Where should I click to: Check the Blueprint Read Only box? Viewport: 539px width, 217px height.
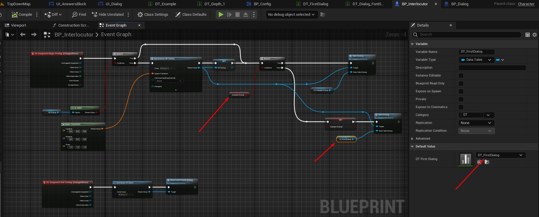pos(461,84)
